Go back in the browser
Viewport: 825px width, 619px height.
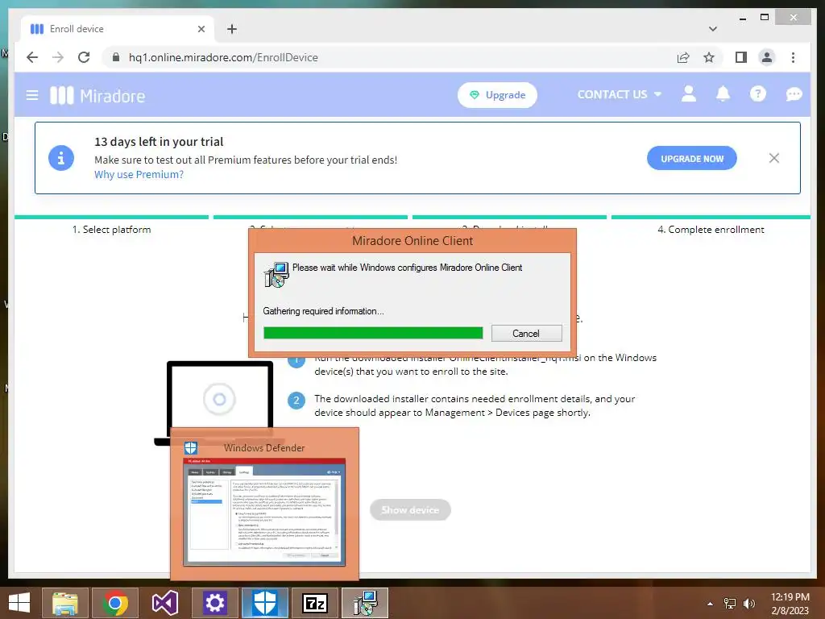(x=32, y=57)
